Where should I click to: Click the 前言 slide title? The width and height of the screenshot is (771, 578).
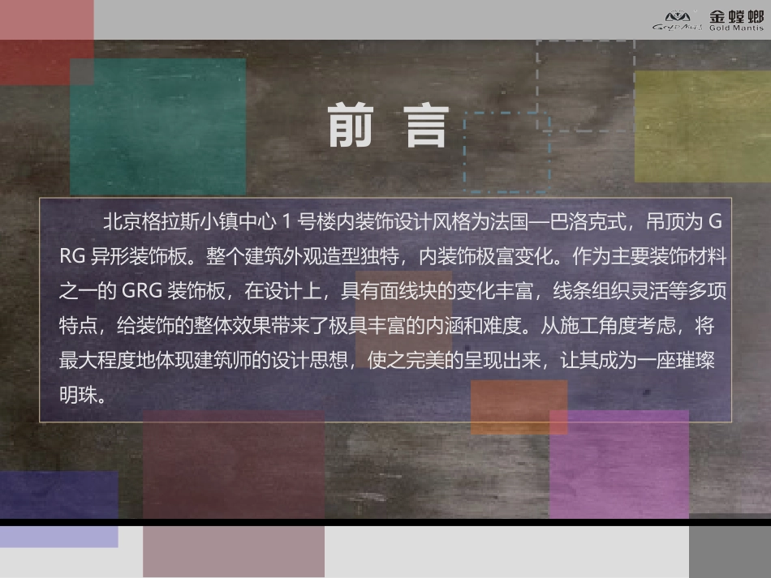point(389,126)
